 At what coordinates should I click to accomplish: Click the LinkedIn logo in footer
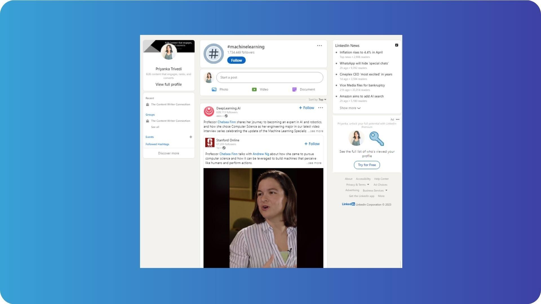pos(348,204)
